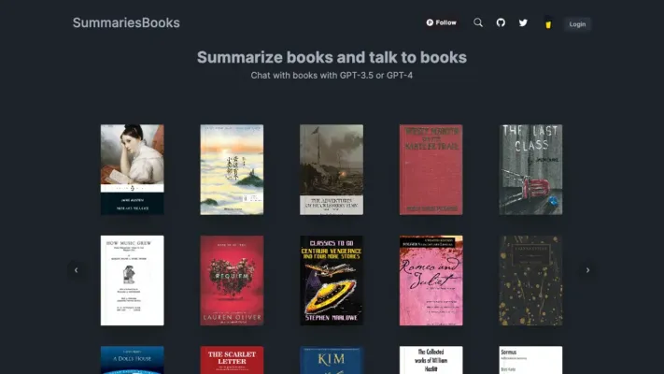Open the Kim book cover
Viewport: 664px width, 374px height.
coord(332,360)
